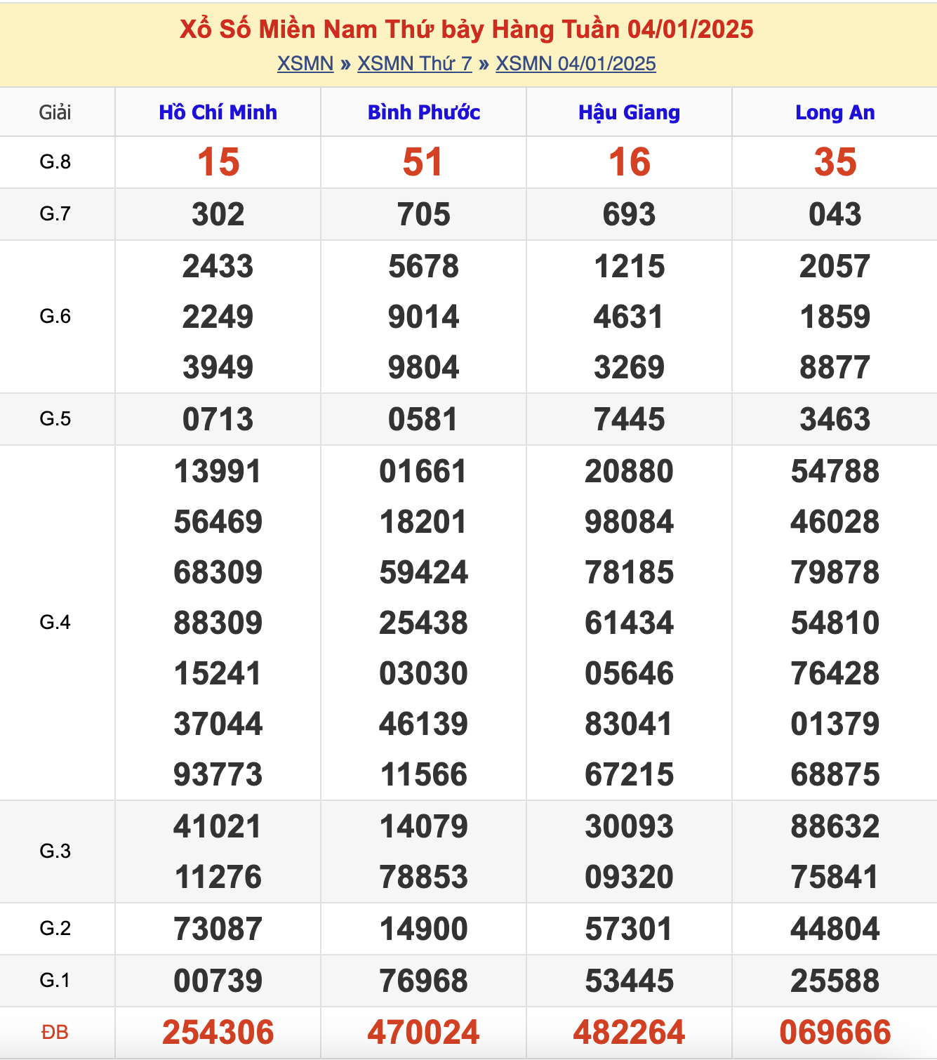
Task: Select G.6 number 2433
Action: coord(218,266)
